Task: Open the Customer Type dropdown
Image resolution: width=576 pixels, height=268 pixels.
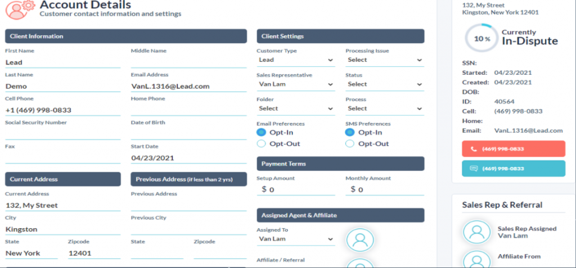Action: pyautogui.click(x=296, y=60)
